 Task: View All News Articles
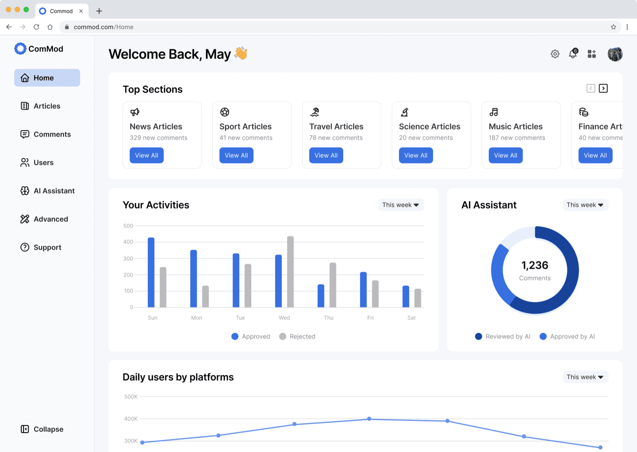point(147,155)
